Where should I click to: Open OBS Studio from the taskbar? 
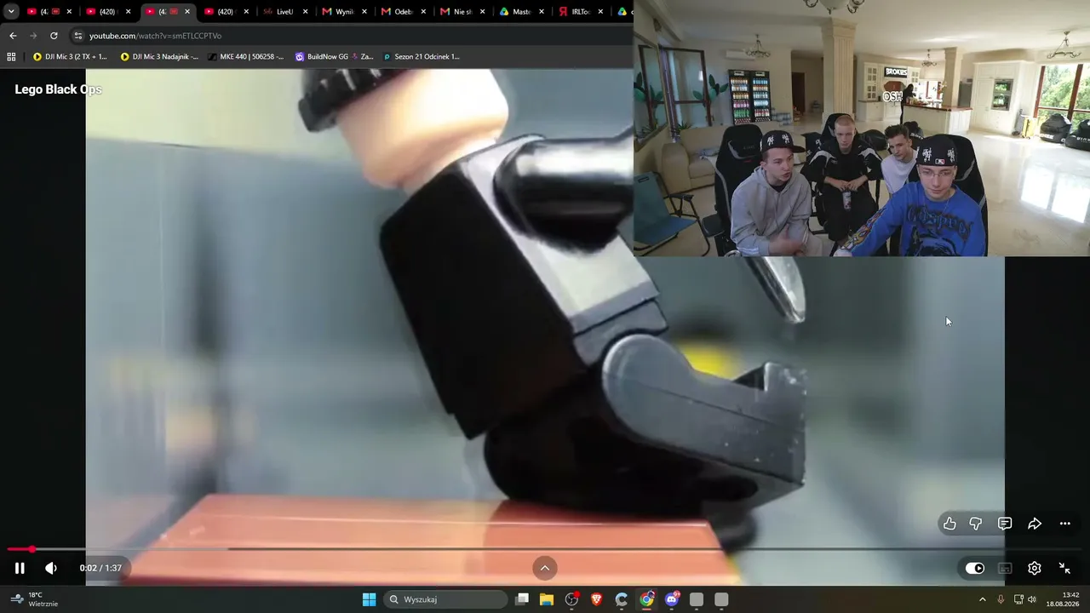571,599
